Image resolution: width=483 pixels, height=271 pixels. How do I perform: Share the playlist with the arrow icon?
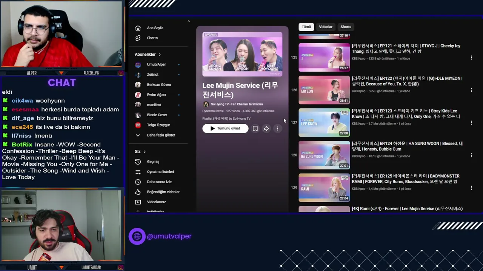tap(266, 128)
